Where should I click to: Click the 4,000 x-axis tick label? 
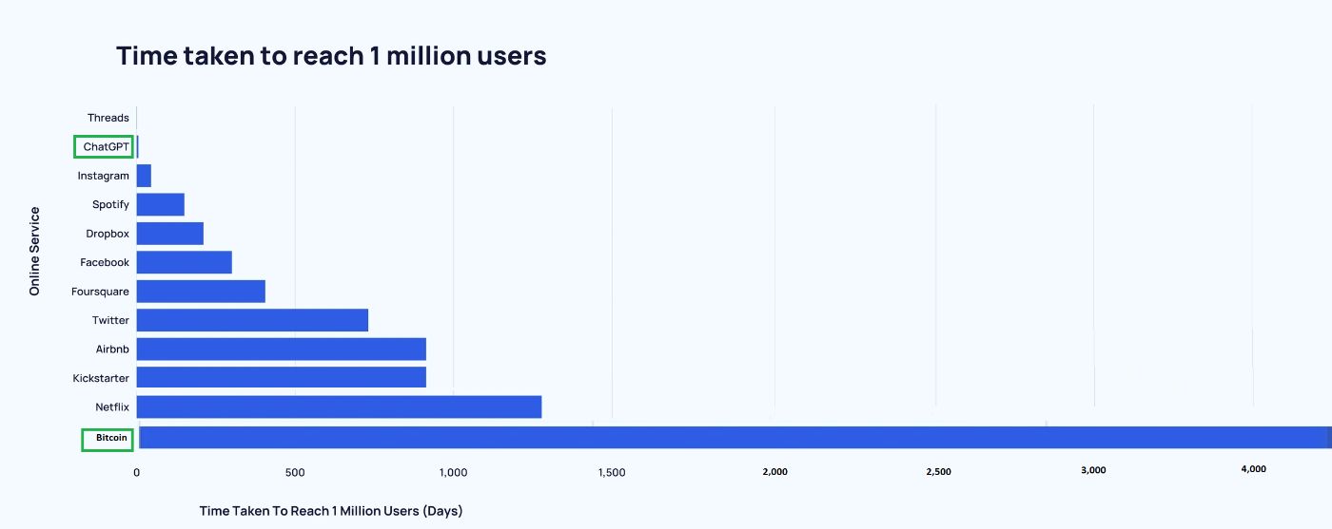coord(1253,469)
